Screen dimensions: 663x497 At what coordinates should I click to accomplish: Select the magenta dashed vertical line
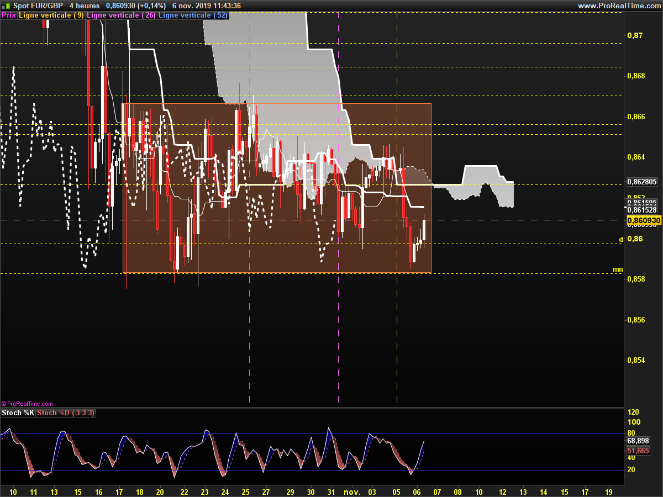(x=338, y=331)
